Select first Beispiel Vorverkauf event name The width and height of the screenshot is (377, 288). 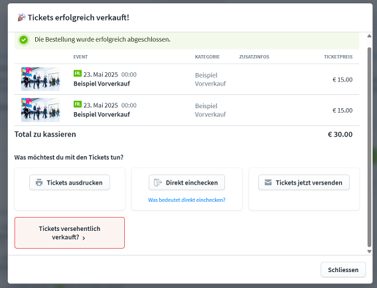102,84
